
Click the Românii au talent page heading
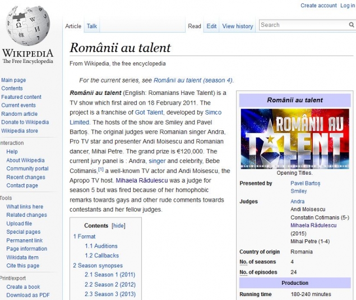pos(120,48)
